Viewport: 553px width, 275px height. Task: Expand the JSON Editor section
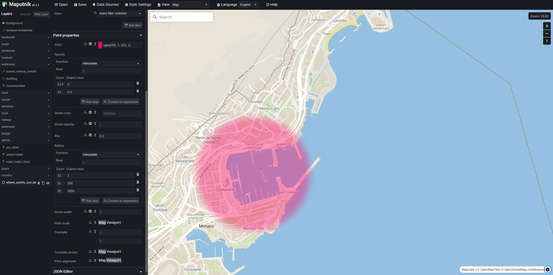(x=141, y=272)
